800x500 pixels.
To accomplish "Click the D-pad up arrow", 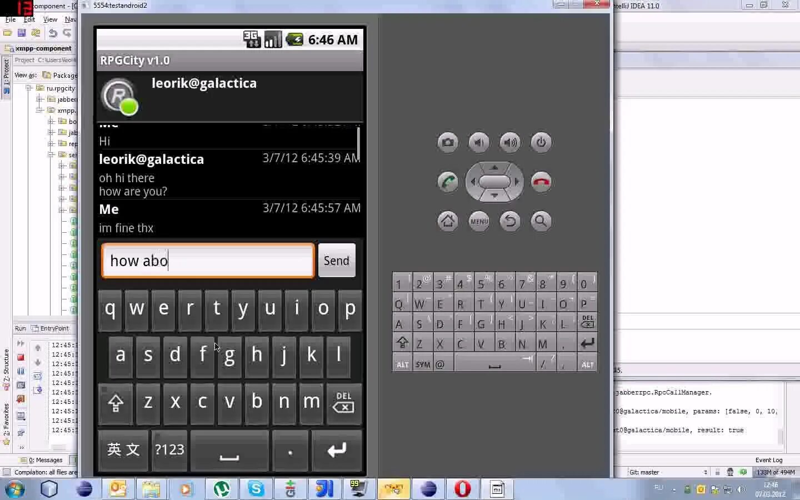I will [x=494, y=167].
